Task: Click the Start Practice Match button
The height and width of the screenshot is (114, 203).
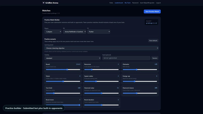Action: click(152, 12)
